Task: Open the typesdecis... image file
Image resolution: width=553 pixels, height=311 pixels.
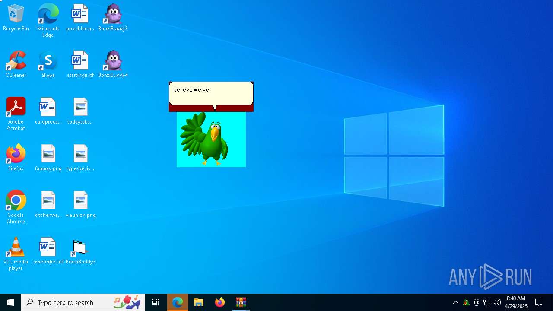Action: tap(80, 158)
